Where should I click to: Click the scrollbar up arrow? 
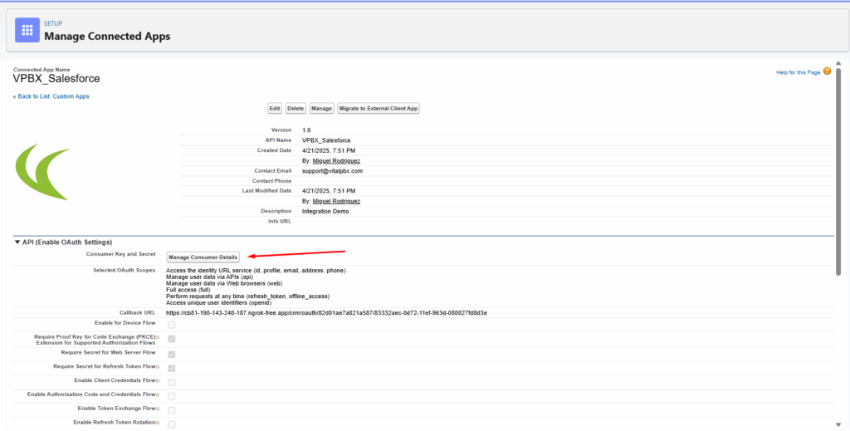pyautogui.click(x=838, y=63)
